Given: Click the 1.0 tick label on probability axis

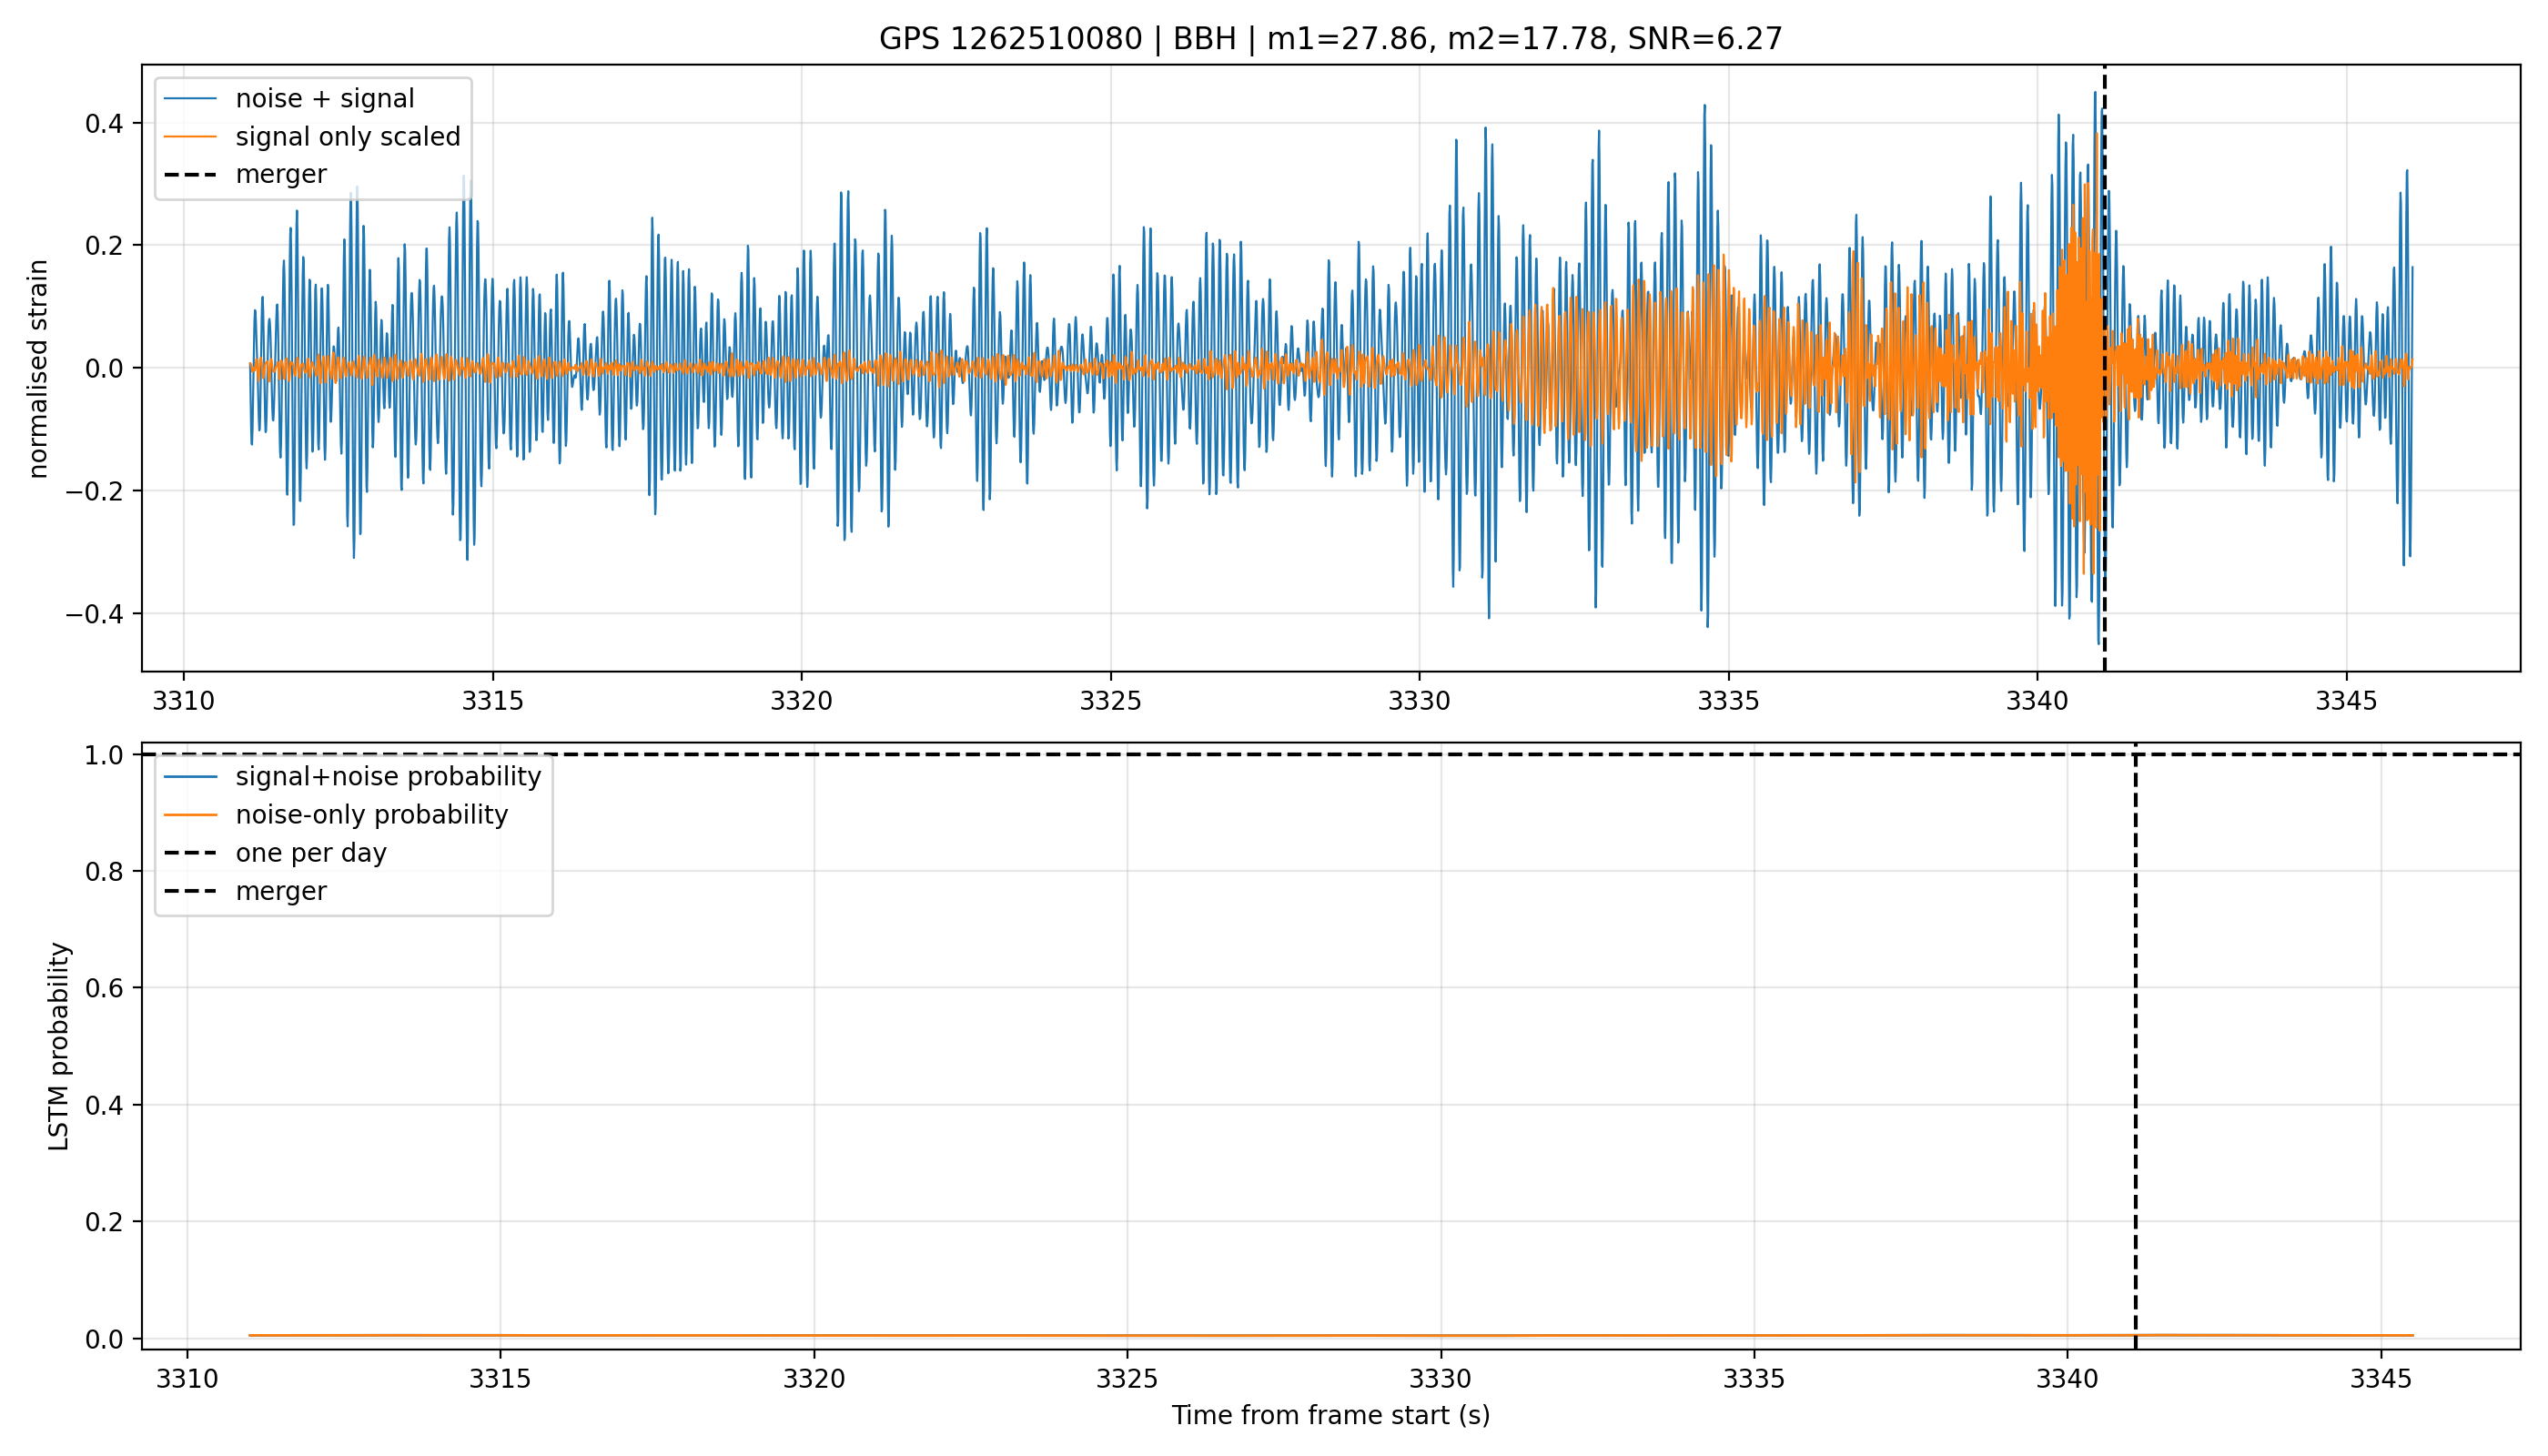Looking at the screenshot, I should [x=104, y=755].
